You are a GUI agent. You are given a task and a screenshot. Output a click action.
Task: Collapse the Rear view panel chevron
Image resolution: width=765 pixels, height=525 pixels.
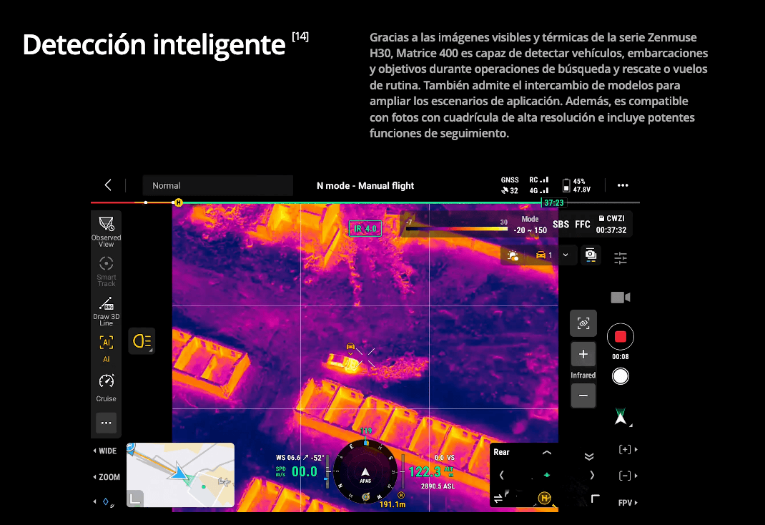[547, 452]
